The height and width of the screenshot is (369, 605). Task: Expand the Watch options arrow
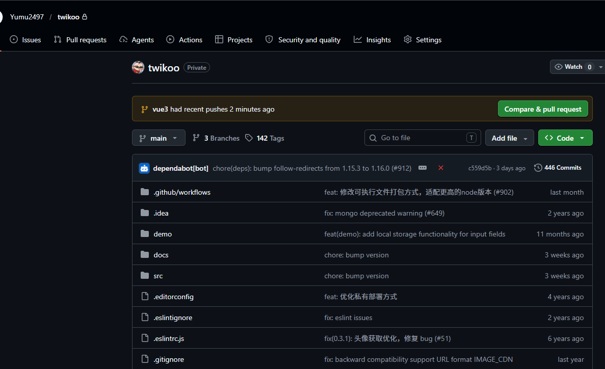pos(600,67)
